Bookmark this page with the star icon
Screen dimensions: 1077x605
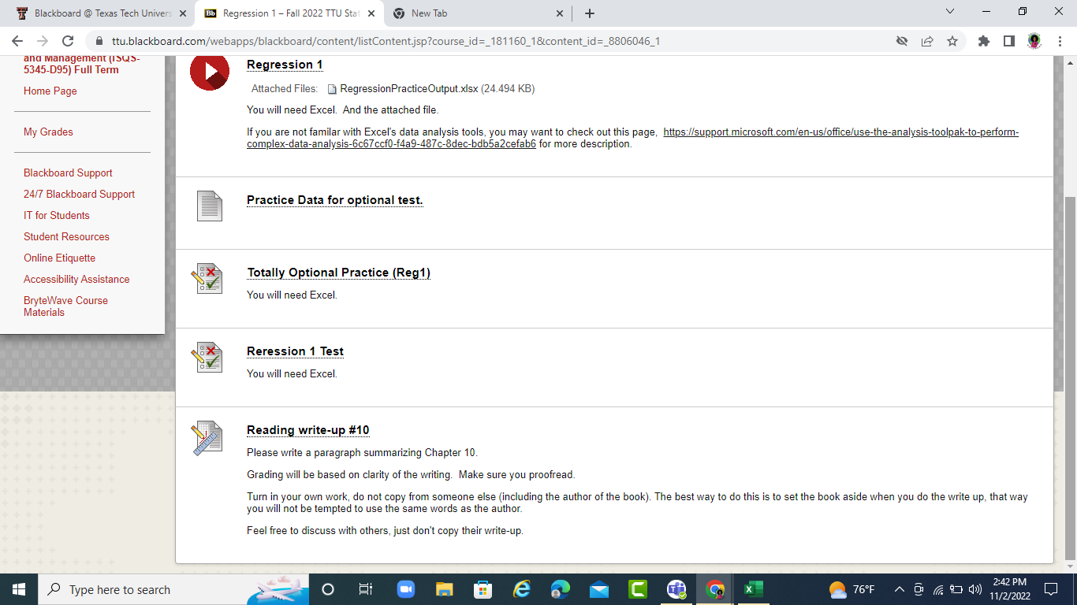coord(952,41)
